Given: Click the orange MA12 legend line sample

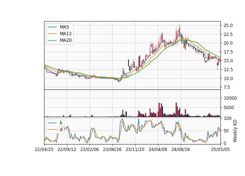Looking at the screenshot, I should point(52,34).
